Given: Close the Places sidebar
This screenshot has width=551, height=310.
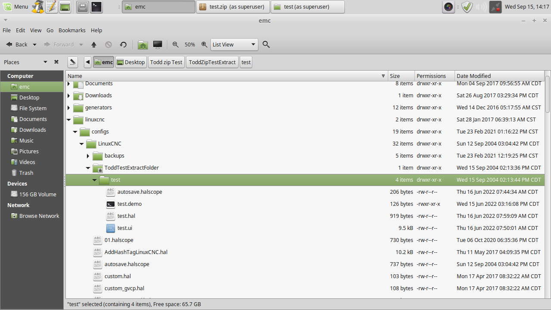Looking at the screenshot, I should pos(56,62).
